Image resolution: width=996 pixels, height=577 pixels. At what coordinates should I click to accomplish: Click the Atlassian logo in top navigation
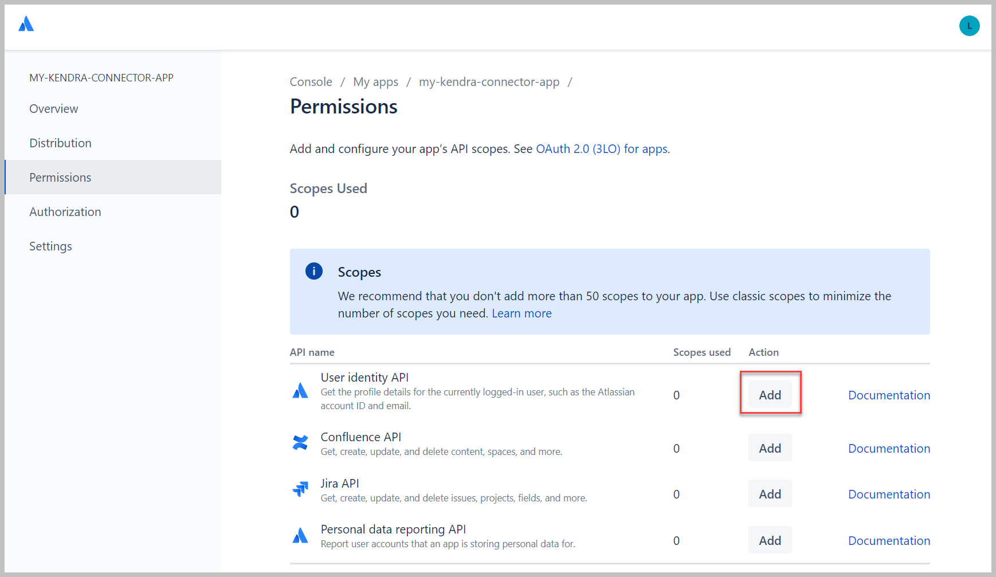[26, 24]
